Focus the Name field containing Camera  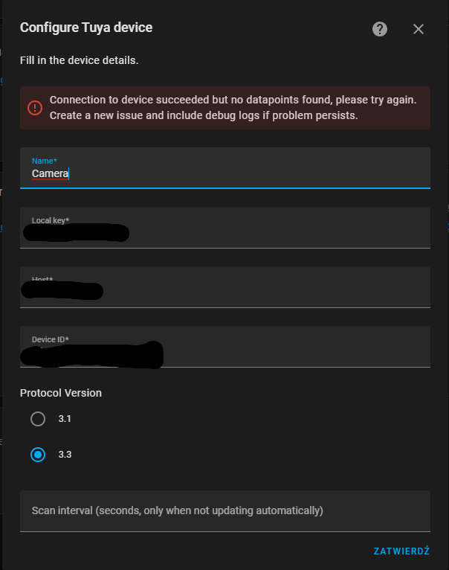224,168
